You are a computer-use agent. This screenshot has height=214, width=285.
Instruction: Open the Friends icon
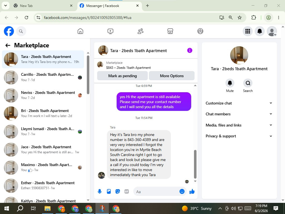[140, 31]
